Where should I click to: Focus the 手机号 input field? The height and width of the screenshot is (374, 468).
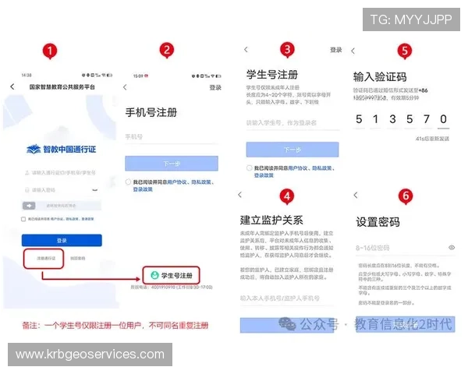click(172, 137)
